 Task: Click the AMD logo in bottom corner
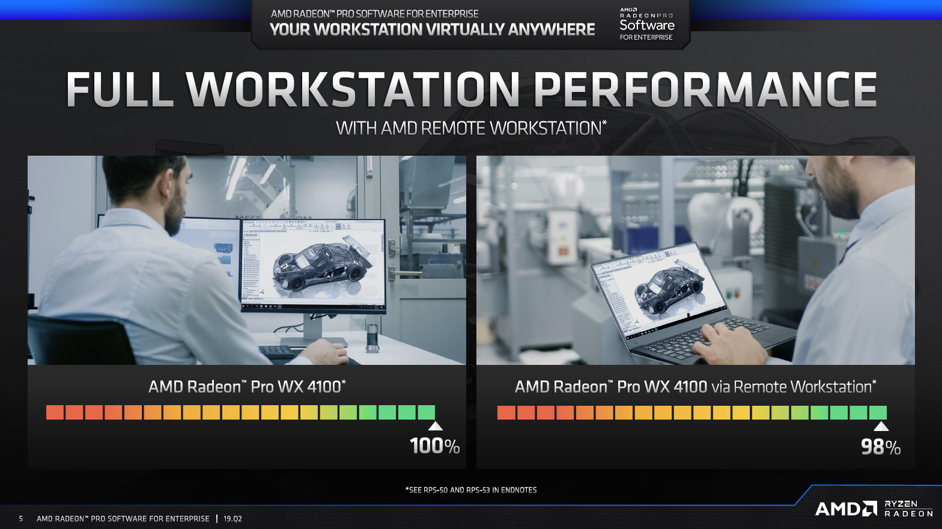point(846,509)
